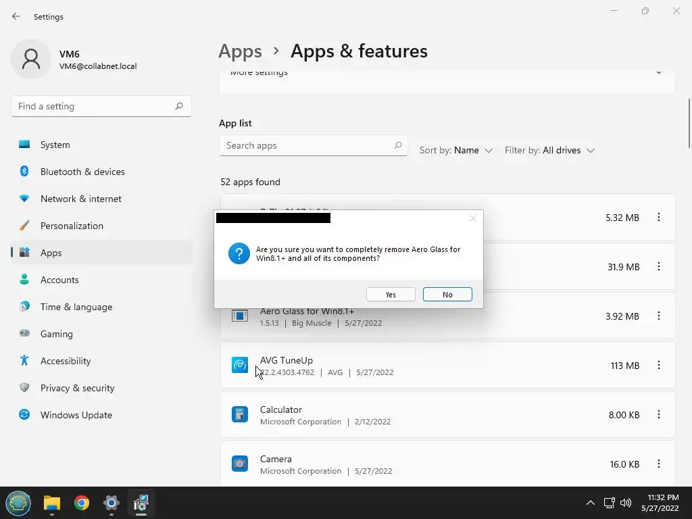Switch to the uninstaller taskbar icon
Viewport: 692px width, 519px height.
click(141, 503)
